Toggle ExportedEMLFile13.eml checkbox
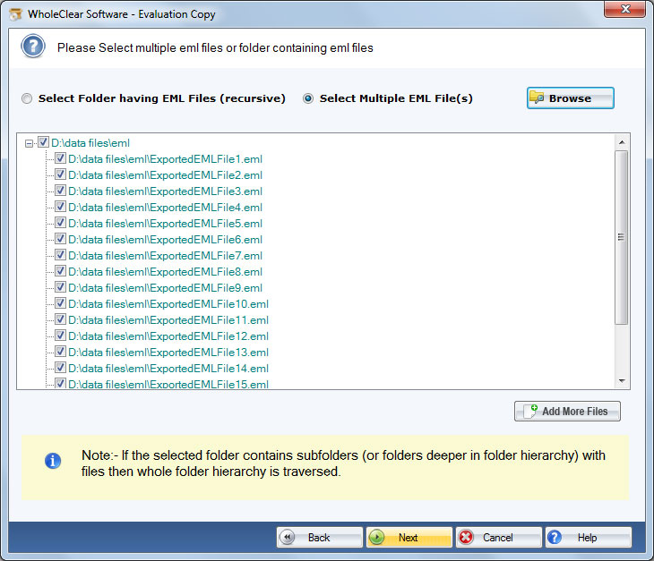 [x=61, y=352]
